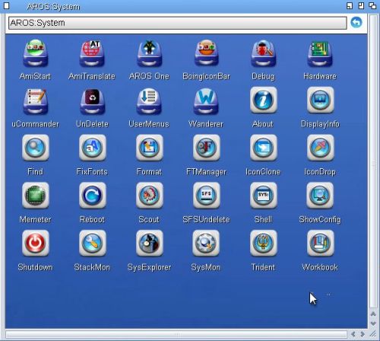Screen dimensions: 380x341
Task: Select the FixFonts icon
Action: [x=92, y=148]
